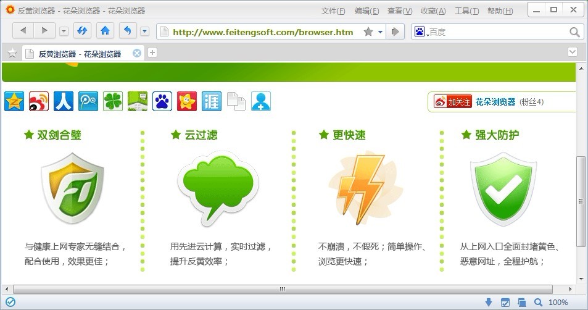The width and height of the screenshot is (588, 310).
Task: Click the address bar URL field
Action: [262, 32]
